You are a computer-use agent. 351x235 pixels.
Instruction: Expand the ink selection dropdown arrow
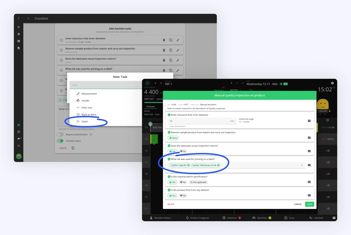click(302, 165)
